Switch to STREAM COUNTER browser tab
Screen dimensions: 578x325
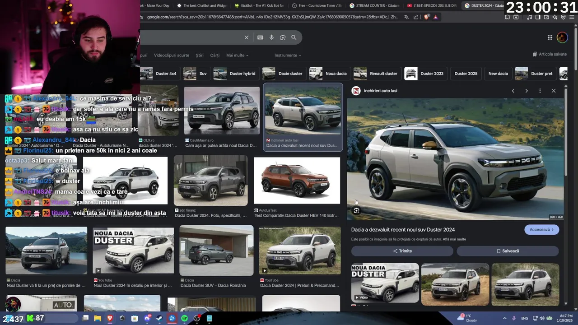tap(374, 5)
